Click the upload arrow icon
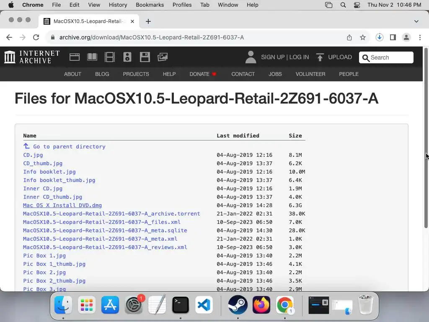 tap(320, 57)
